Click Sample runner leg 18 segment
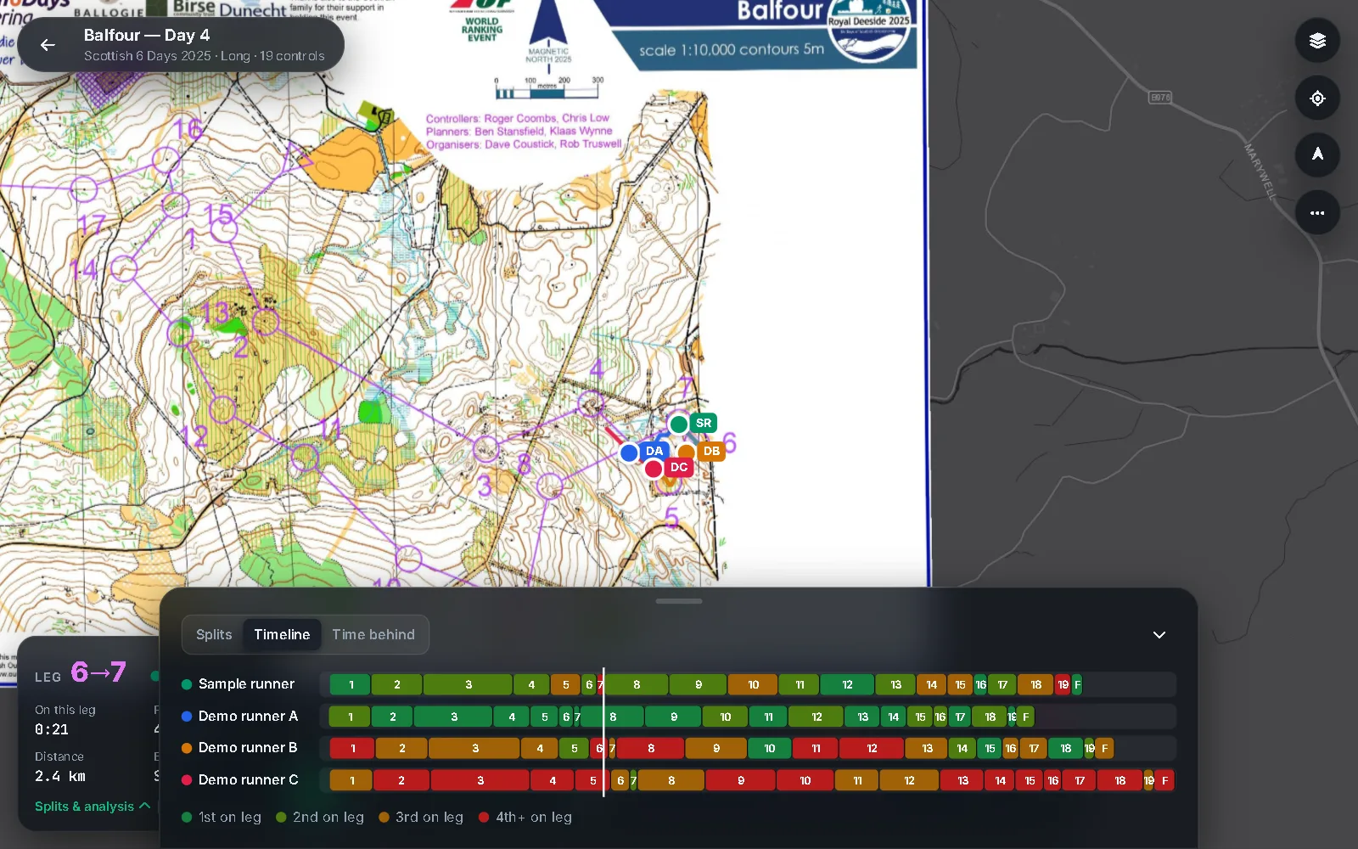The width and height of the screenshot is (1358, 849). [1035, 684]
